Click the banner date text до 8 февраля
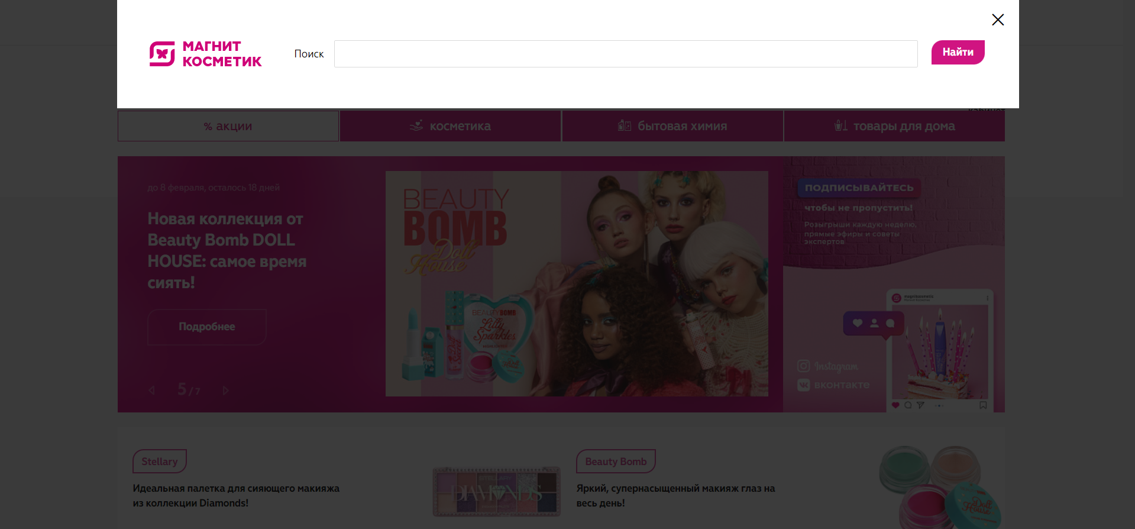 point(214,188)
